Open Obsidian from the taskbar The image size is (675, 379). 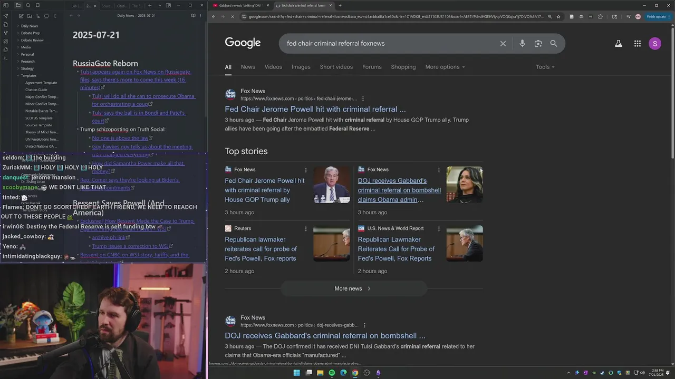378,373
